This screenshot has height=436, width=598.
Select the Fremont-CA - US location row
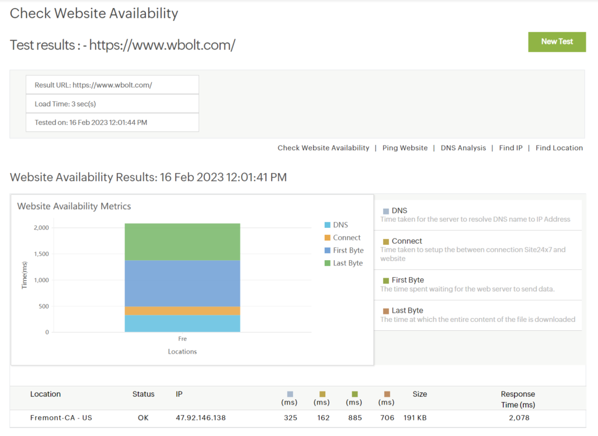(x=61, y=418)
